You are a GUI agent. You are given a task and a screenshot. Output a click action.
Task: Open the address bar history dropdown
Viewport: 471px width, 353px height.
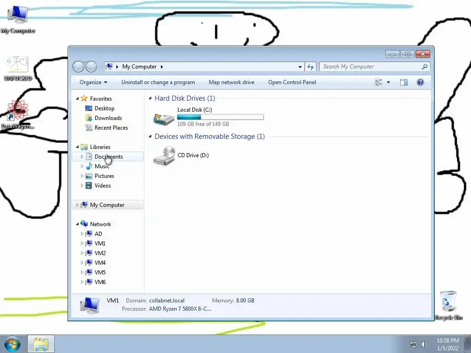click(x=300, y=67)
